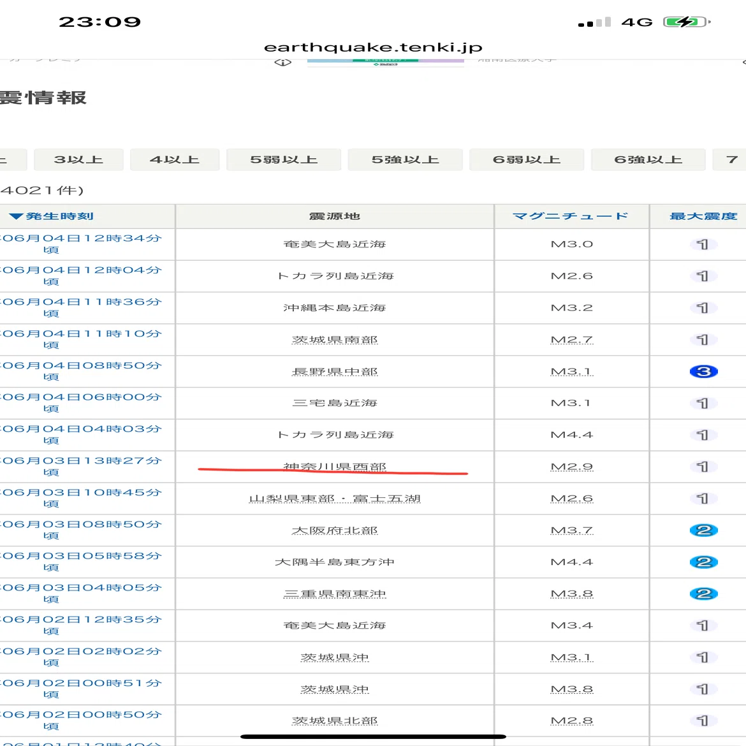Open 06月02日00時51分 earthquake entry
Screen dimensions: 746x746
tap(81, 689)
